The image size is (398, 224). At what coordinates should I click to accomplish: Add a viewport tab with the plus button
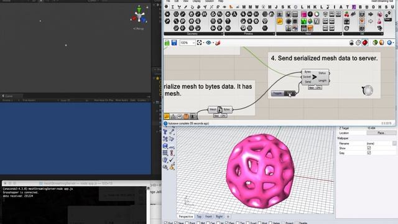[228, 217]
